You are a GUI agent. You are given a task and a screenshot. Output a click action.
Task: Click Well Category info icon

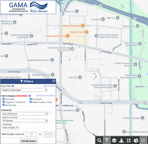click(30, 96)
